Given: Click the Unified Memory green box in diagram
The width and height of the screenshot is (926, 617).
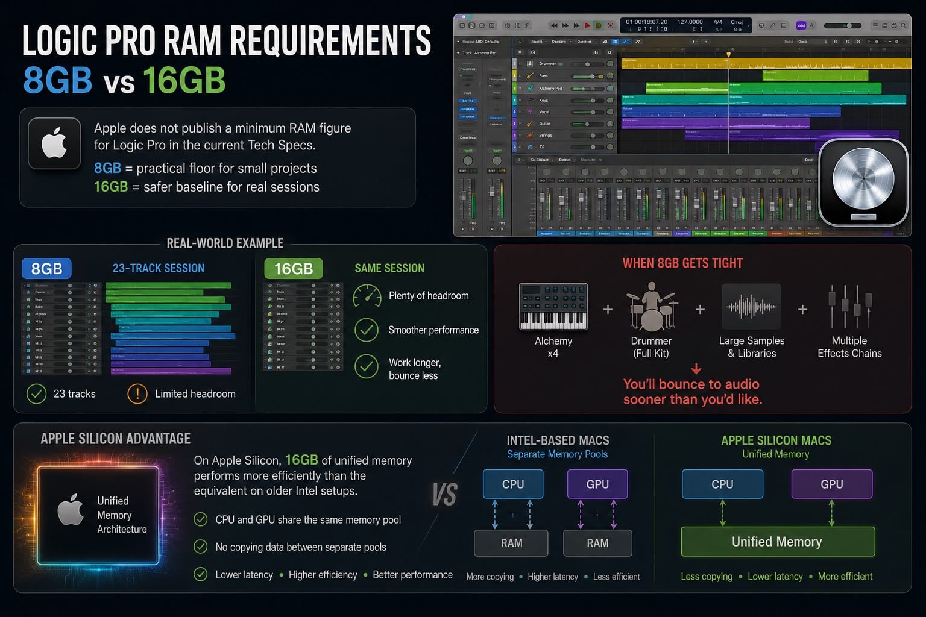Looking at the screenshot, I should click(x=778, y=541).
